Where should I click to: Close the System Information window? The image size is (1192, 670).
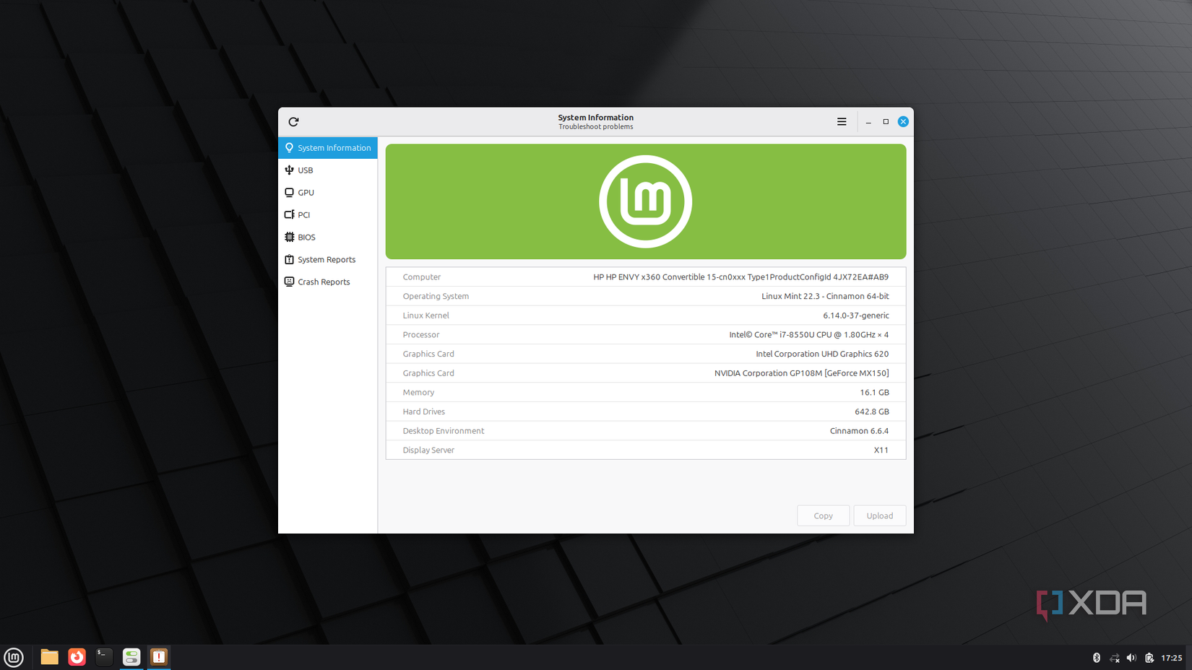click(x=903, y=122)
